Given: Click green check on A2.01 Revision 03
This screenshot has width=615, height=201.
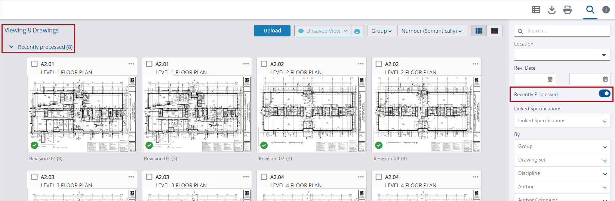Looking at the screenshot, I should [149, 145].
